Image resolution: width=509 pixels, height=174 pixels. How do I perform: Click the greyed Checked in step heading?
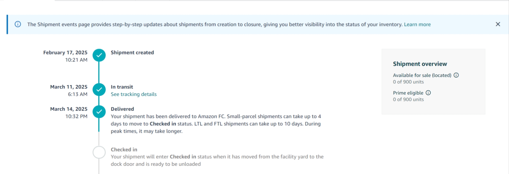tap(124, 150)
